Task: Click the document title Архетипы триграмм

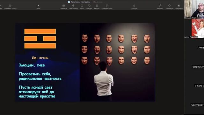Action: click(80, 2)
